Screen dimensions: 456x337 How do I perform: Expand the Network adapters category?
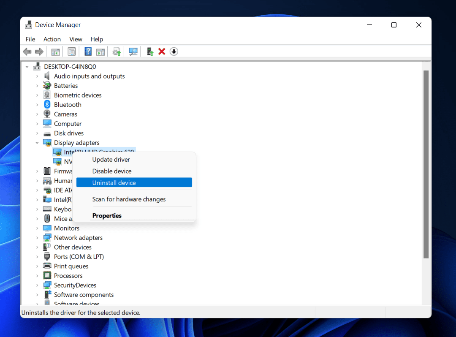[37, 238]
